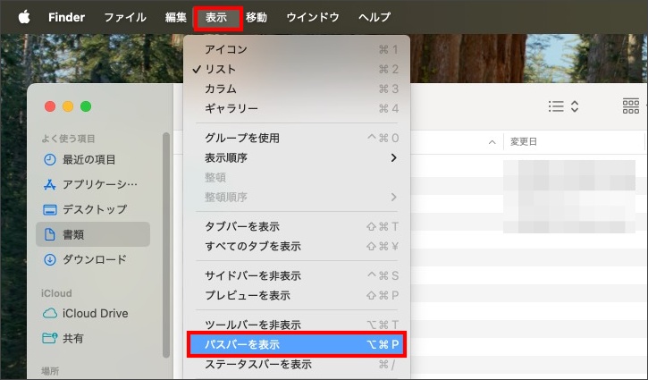Open the Apple menu icon
648x380 pixels.
(23, 17)
